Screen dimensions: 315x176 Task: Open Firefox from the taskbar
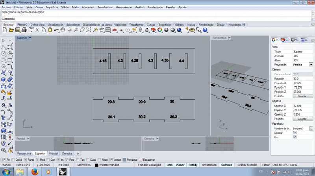pyautogui.click(x=35, y=172)
